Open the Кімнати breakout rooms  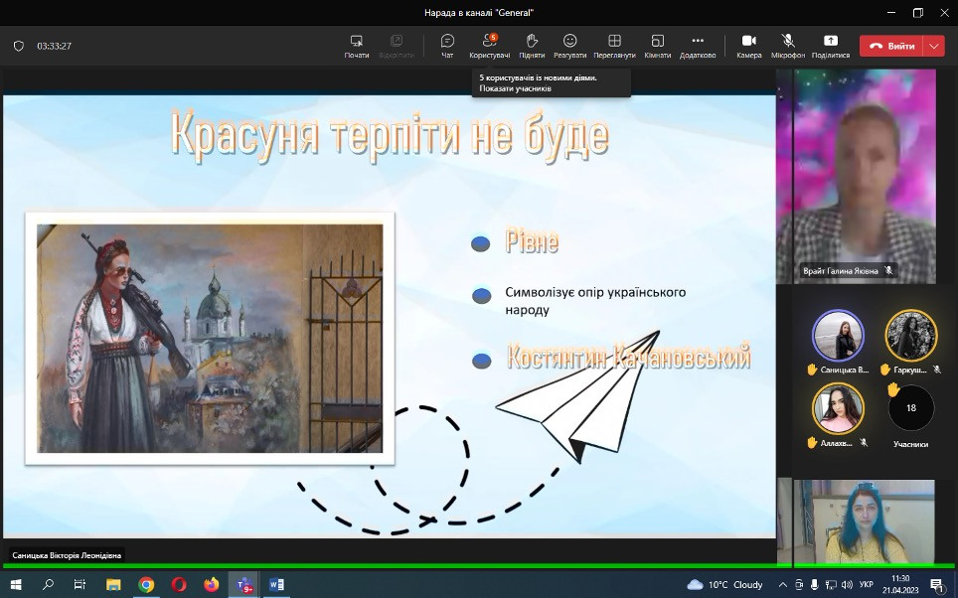click(x=658, y=46)
